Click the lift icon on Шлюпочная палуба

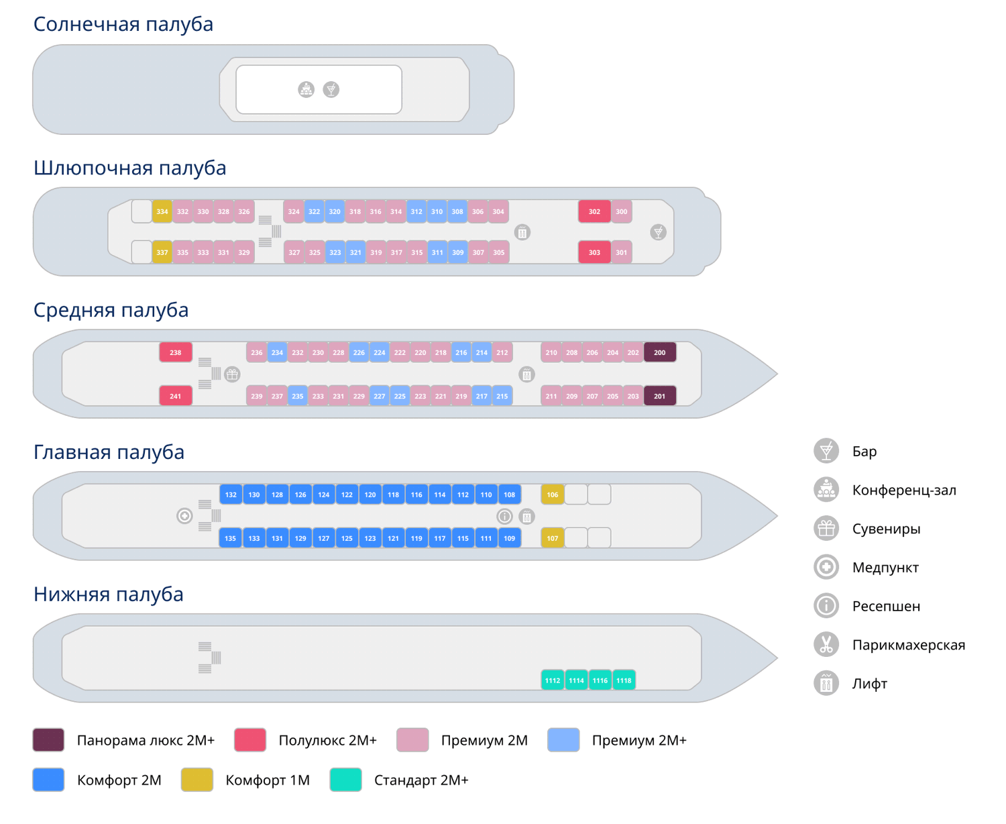click(x=522, y=232)
